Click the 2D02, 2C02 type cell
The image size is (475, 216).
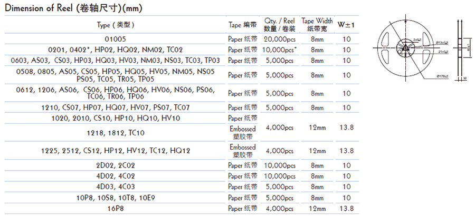[x=116, y=165]
